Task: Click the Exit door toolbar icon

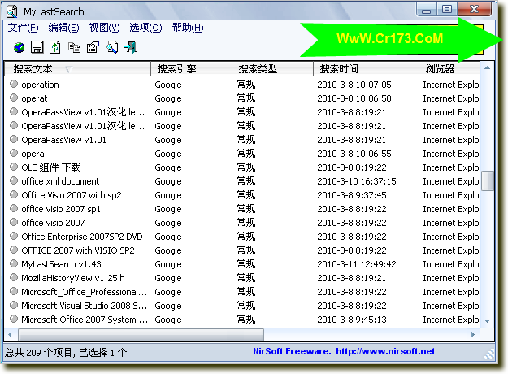Action: 130,47
